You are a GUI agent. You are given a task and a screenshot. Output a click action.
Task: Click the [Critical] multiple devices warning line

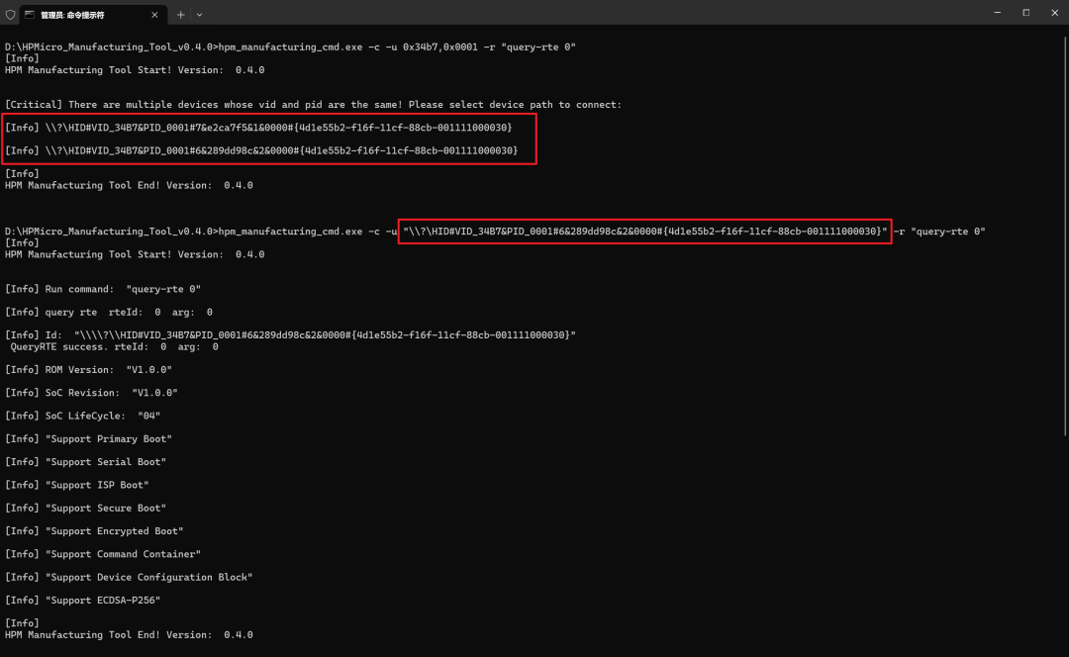pyautogui.click(x=313, y=104)
